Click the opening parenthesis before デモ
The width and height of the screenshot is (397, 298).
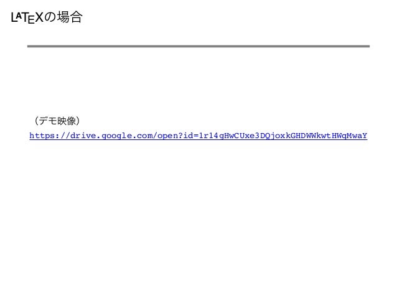point(36,121)
